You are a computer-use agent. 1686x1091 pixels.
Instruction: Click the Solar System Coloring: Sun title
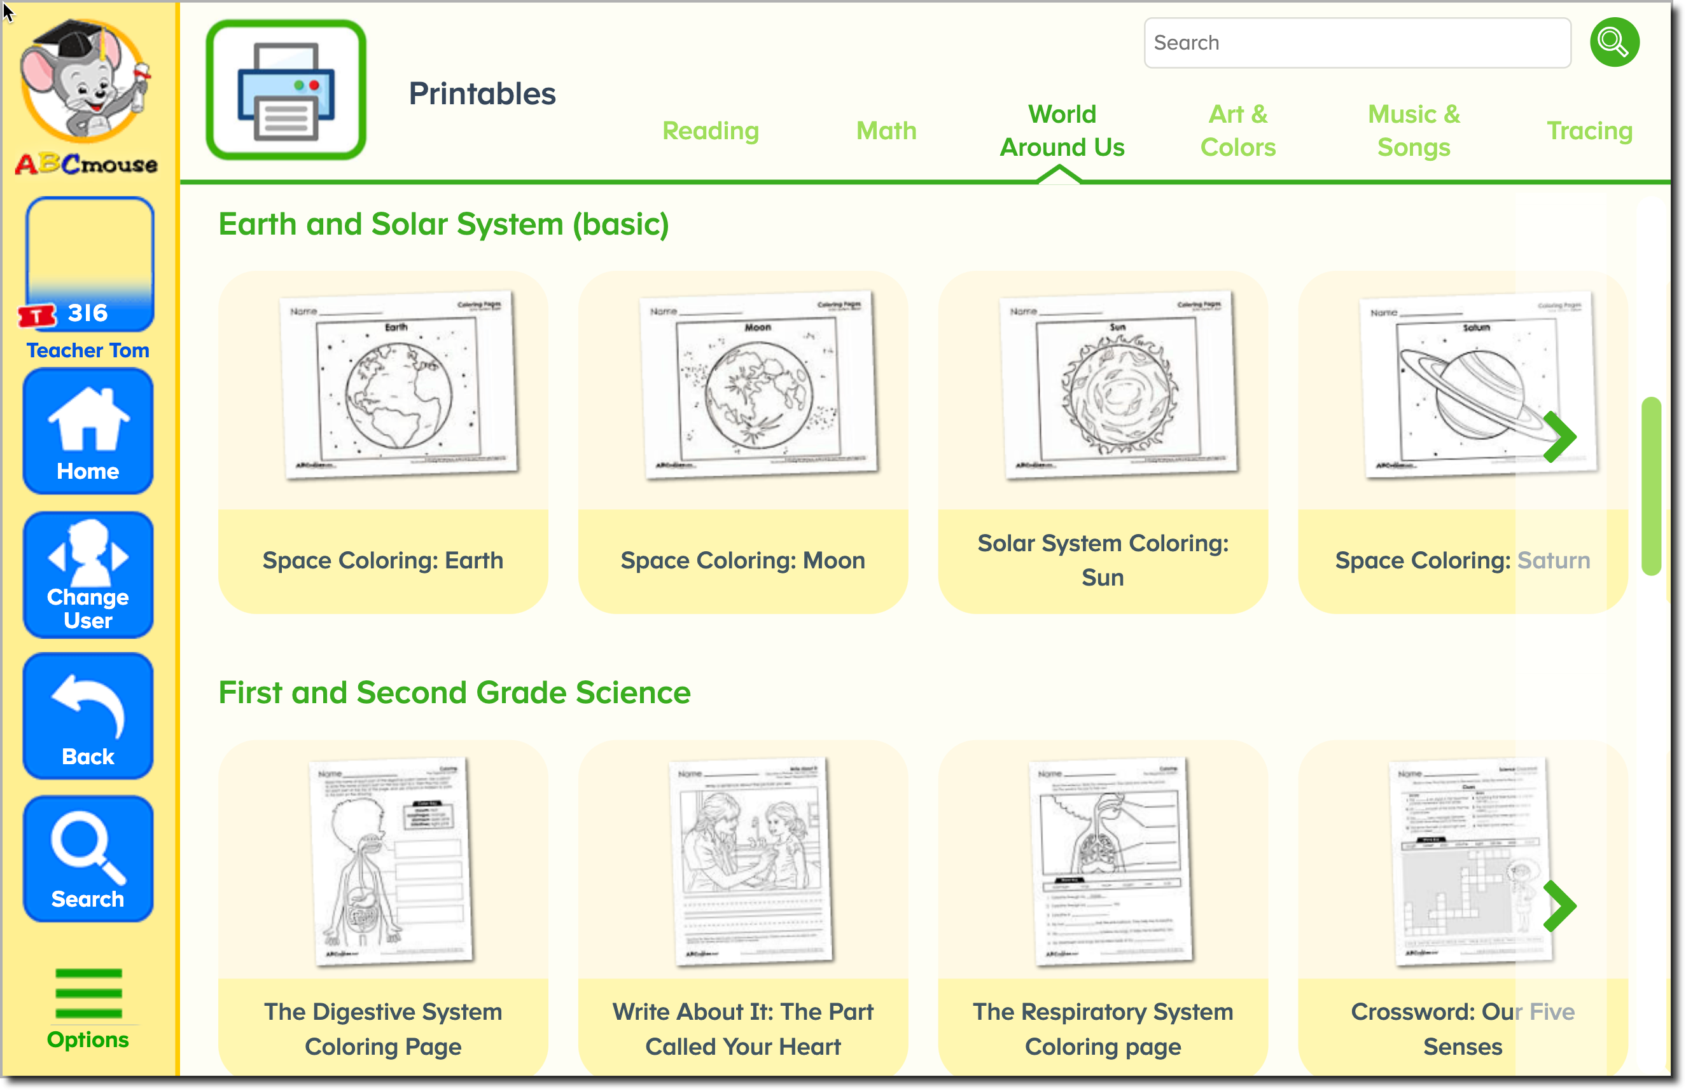[1103, 560]
